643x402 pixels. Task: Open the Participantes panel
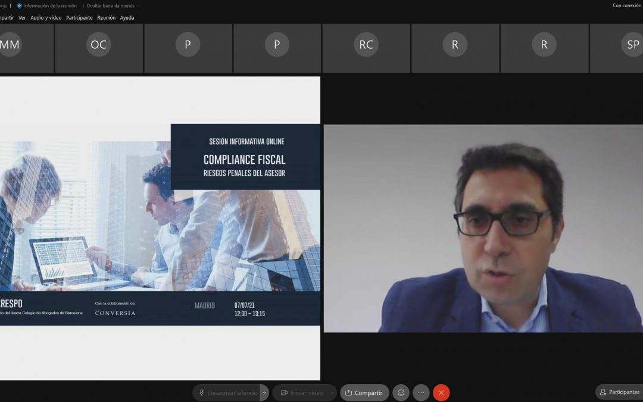pos(619,392)
